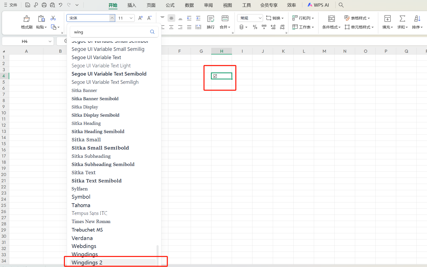Click the Undo arrow icon
This screenshot has height=267, width=427.
(x=61, y=5)
